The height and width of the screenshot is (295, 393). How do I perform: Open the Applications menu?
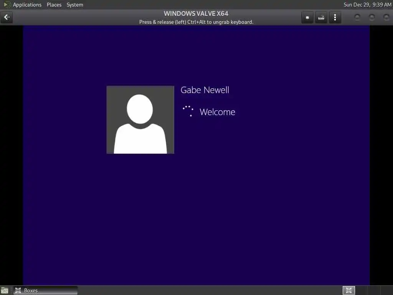pos(27,5)
